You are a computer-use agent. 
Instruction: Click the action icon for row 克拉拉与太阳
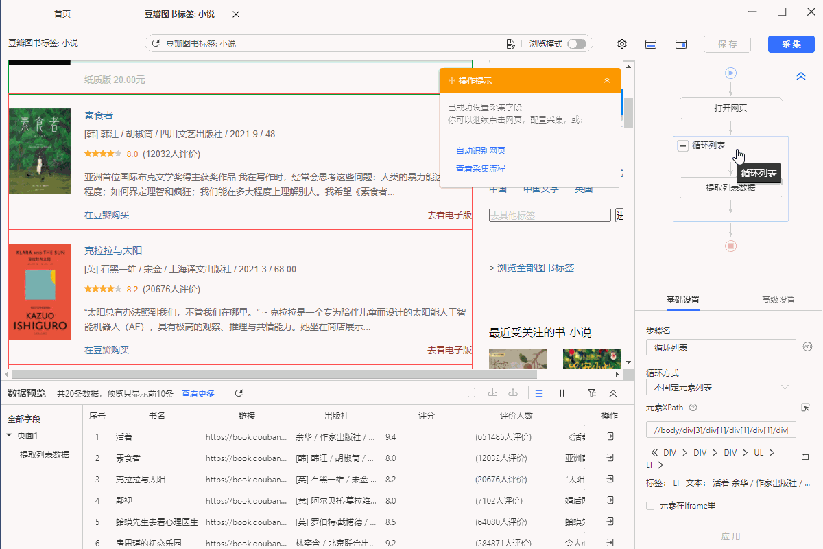610,479
